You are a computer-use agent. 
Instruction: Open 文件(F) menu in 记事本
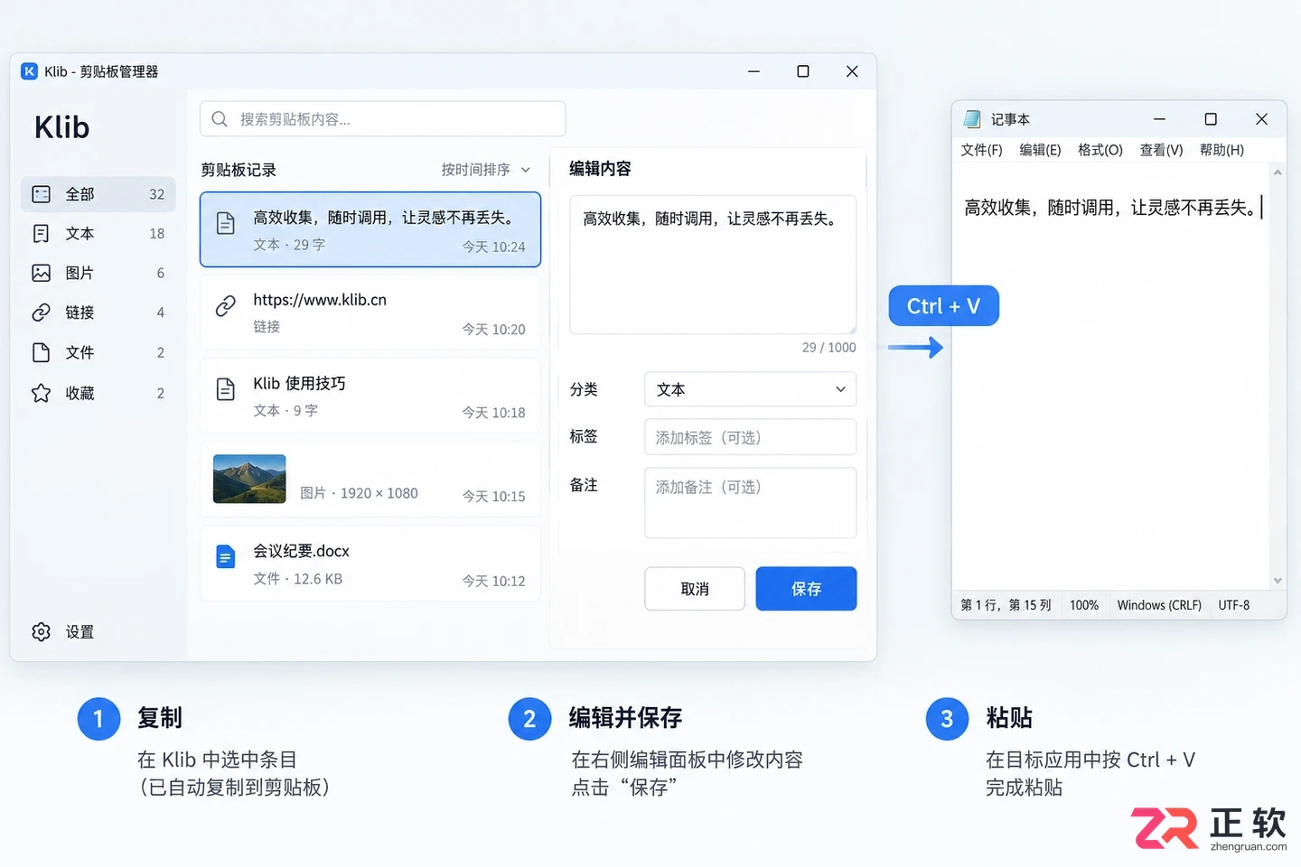click(x=981, y=150)
